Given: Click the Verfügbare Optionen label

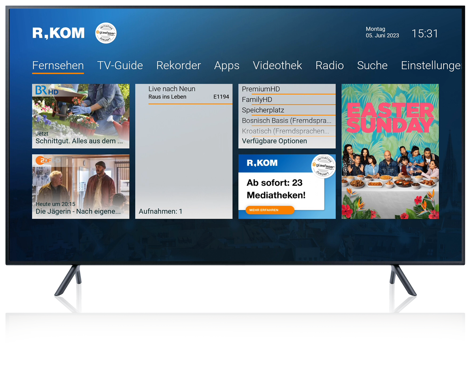Looking at the screenshot, I should pos(274,141).
